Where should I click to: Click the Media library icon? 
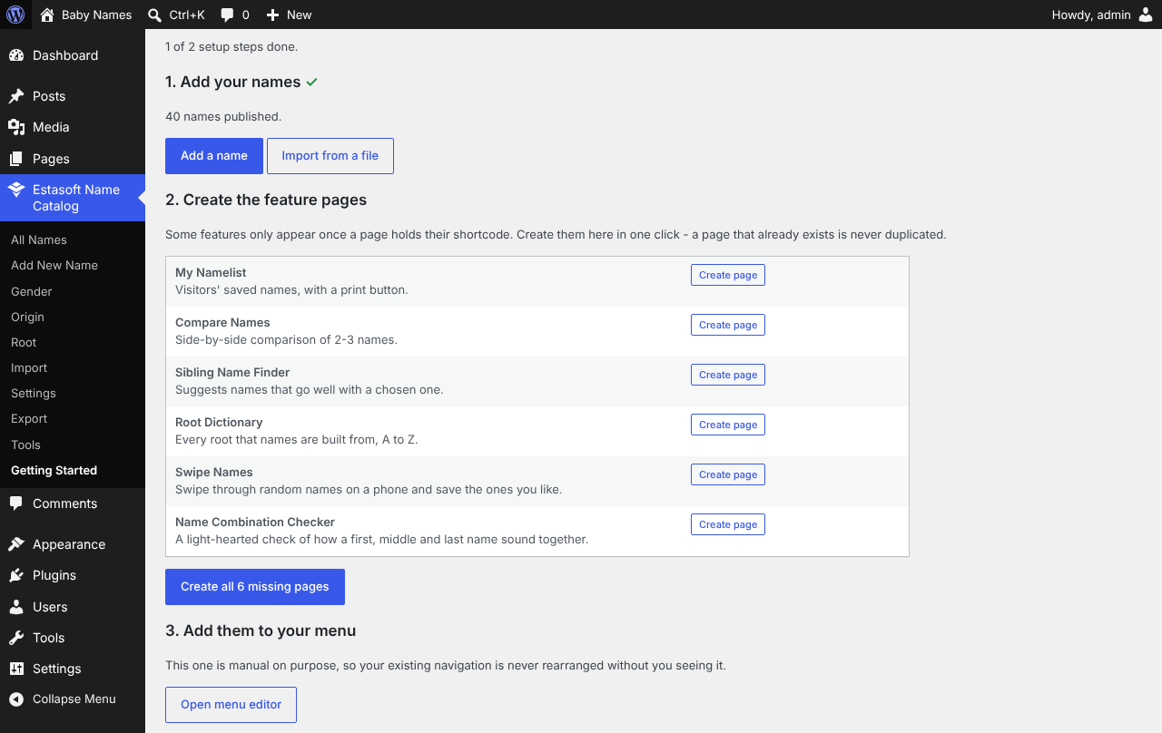[16, 127]
